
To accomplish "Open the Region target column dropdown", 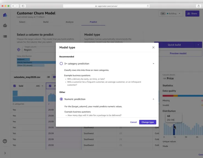I will coord(39,50).
